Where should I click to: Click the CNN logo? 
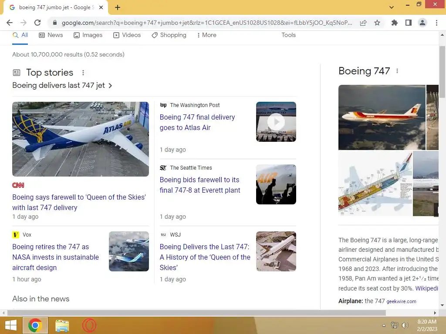click(18, 185)
